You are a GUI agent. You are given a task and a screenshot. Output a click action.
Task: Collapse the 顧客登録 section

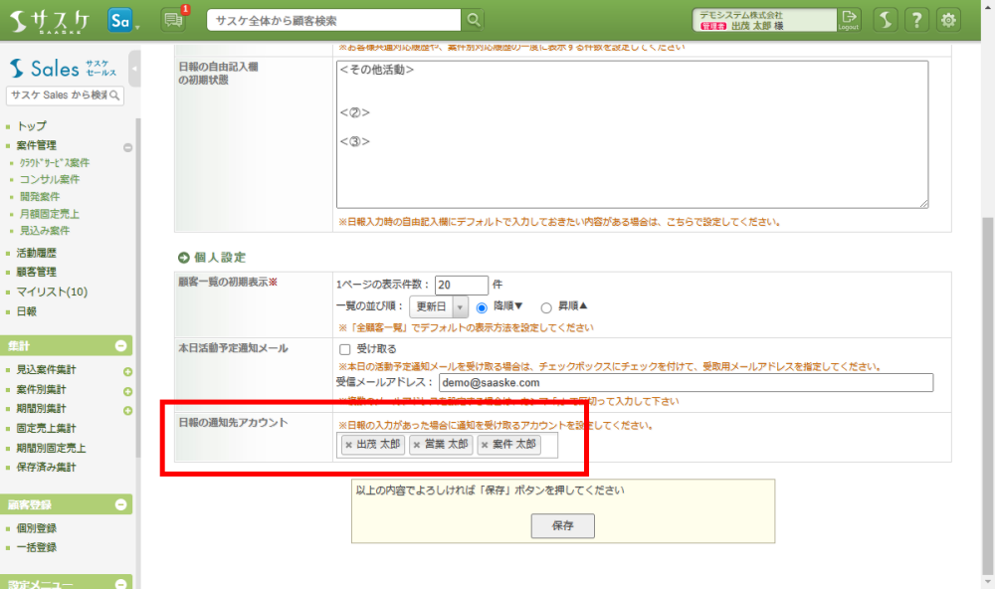(x=121, y=504)
